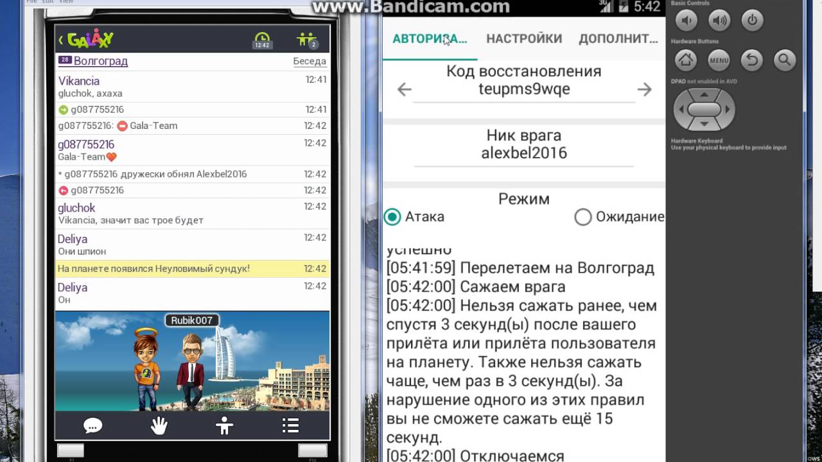822x462 pixels.
Task: Click the DPAD center button
Action: tap(704, 109)
